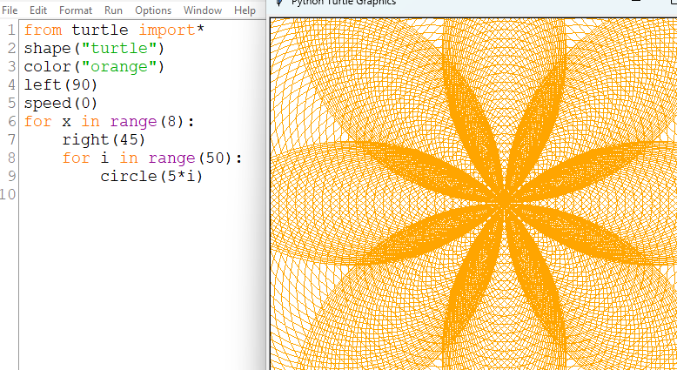Open the Window menu
Screen dimensions: 677x370
pyautogui.click(x=203, y=10)
